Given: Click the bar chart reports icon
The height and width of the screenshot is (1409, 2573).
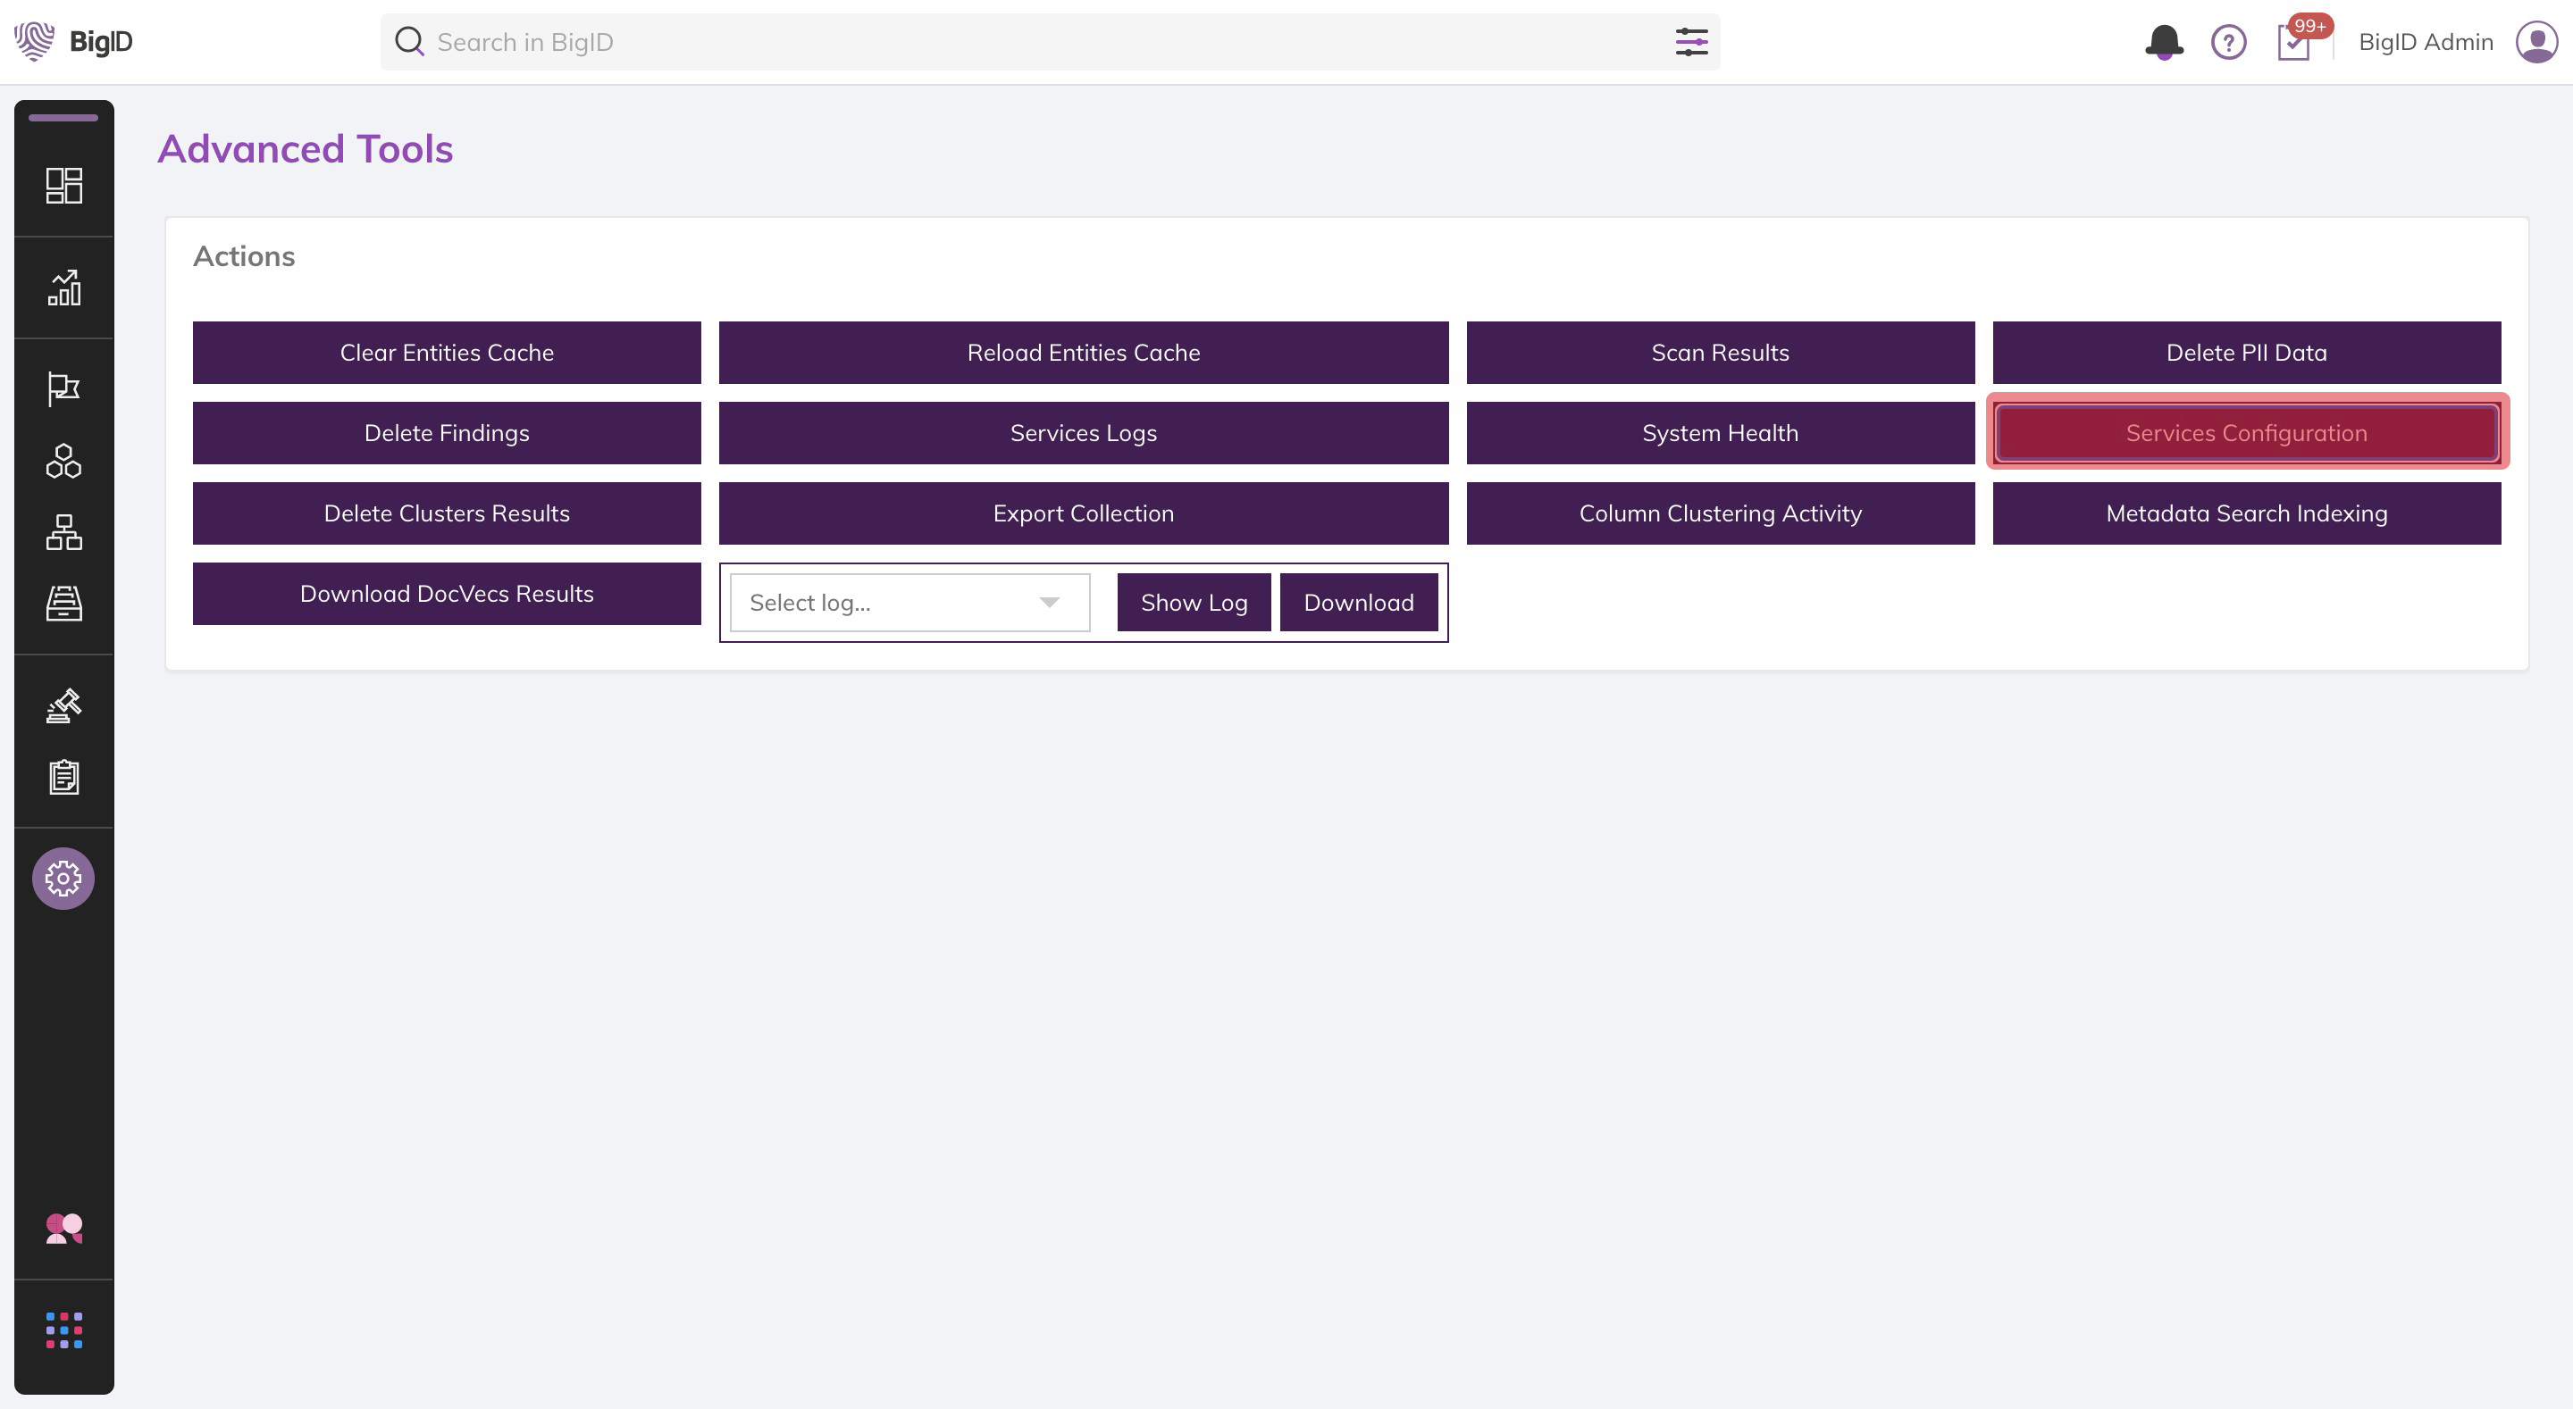Looking at the screenshot, I should click(x=64, y=288).
